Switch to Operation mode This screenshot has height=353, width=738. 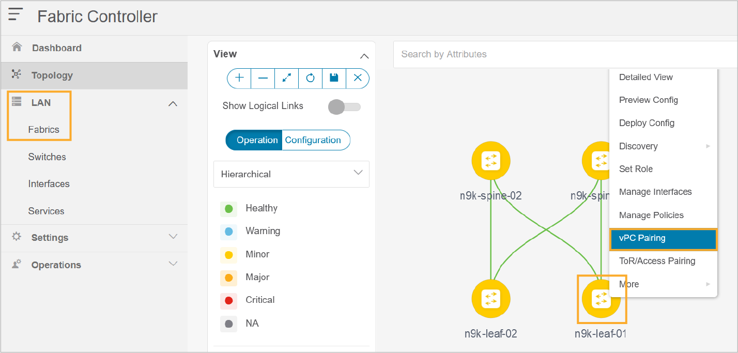(254, 140)
